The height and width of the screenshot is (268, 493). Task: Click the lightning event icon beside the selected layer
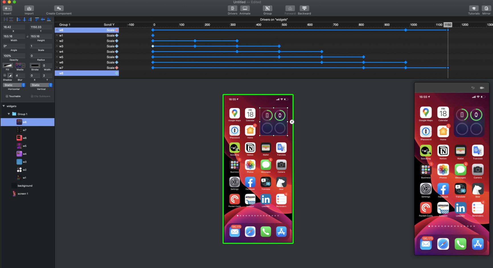pos(292,122)
